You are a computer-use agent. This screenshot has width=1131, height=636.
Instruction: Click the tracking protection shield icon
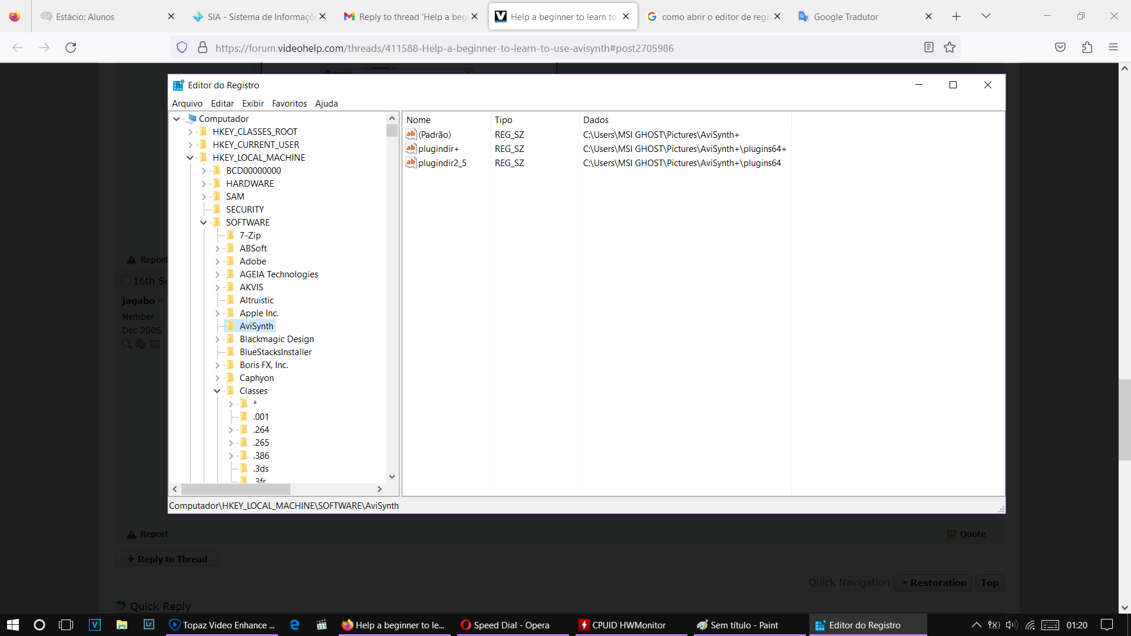coord(182,48)
